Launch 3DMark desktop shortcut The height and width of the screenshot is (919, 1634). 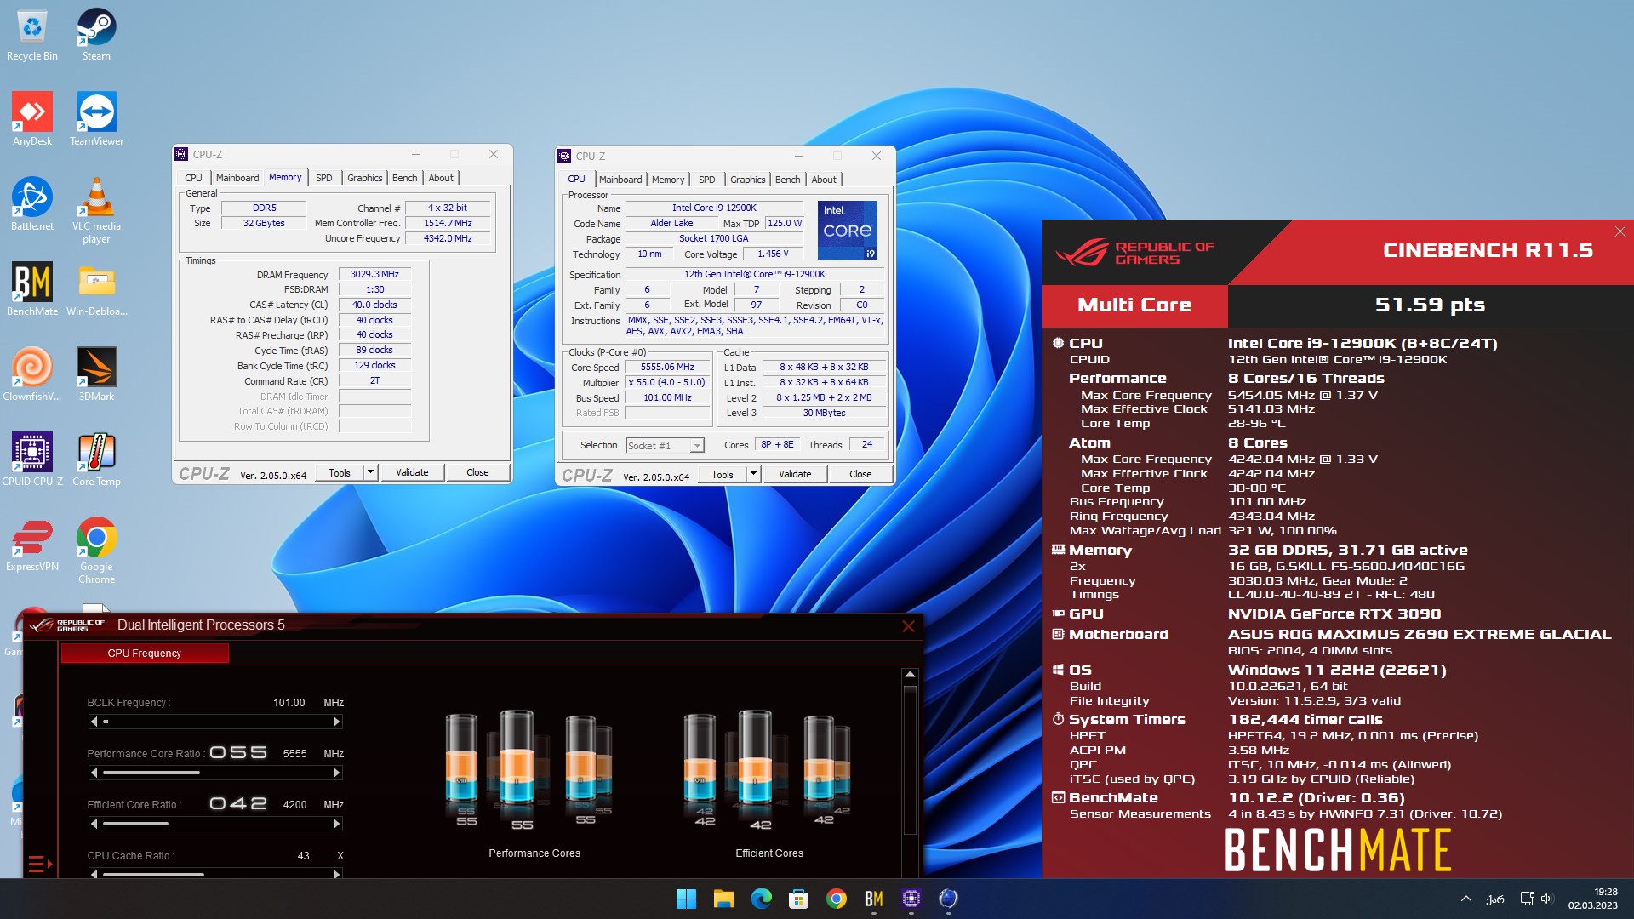[96, 374]
